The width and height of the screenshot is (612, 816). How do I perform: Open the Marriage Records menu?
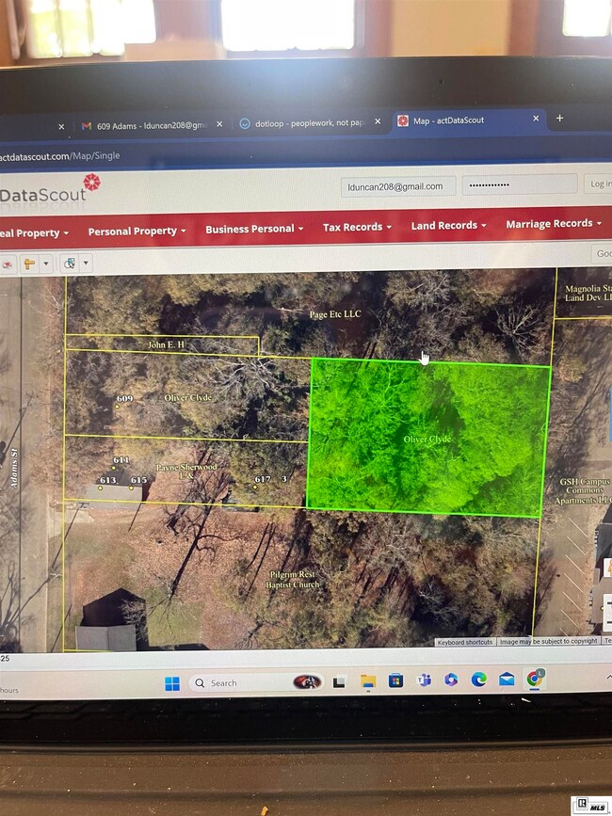pyautogui.click(x=554, y=224)
